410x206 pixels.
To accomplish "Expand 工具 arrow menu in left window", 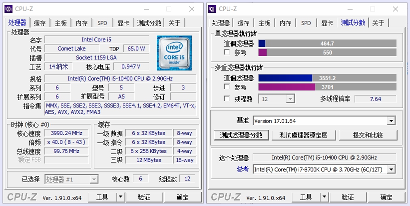I will pos(120,197).
